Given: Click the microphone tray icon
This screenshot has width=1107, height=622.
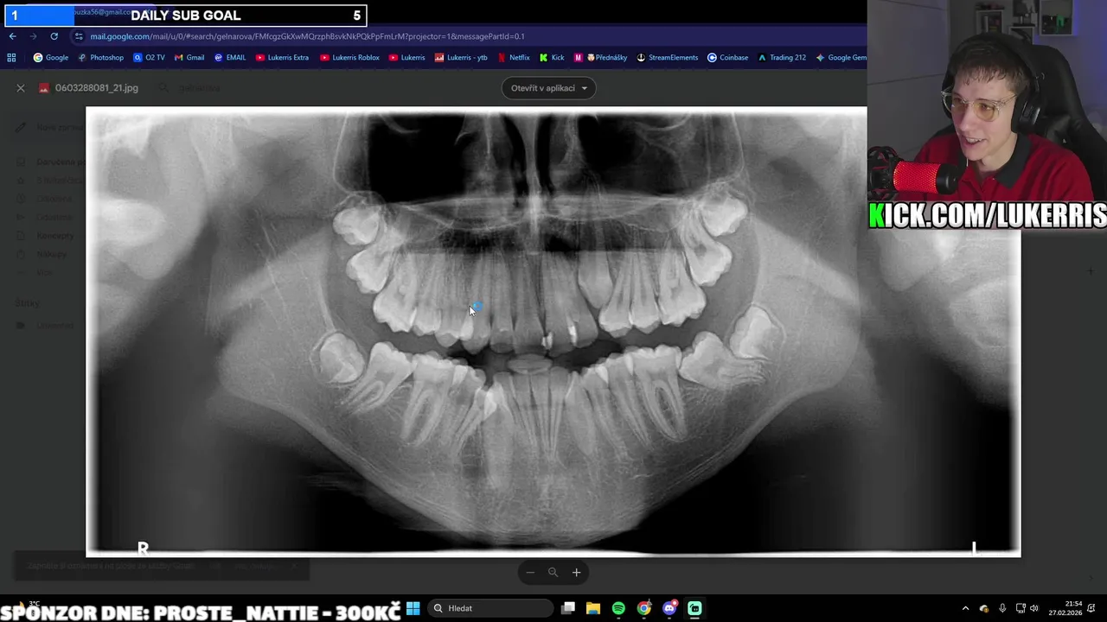Looking at the screenshot, I should pyautogui.click(x=1002, y=608).
